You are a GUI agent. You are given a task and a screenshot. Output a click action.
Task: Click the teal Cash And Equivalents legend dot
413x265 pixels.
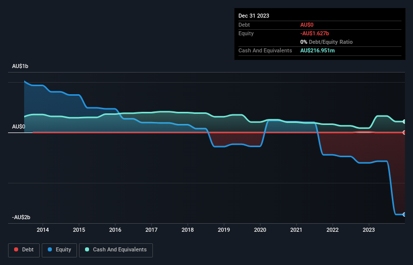(x=87, y=249)
